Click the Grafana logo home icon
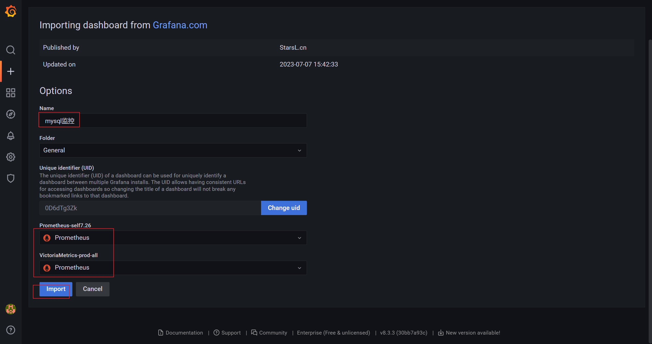Image resolution: width=652 pixels, height=344 pixels. pos(10,11)
